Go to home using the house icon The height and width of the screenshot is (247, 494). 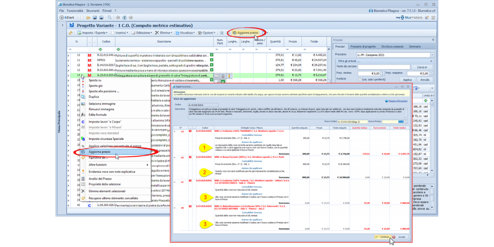point(124,18)
